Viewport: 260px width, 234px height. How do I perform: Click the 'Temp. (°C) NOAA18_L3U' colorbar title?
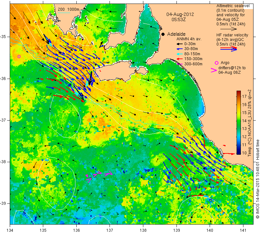(250, 123)
